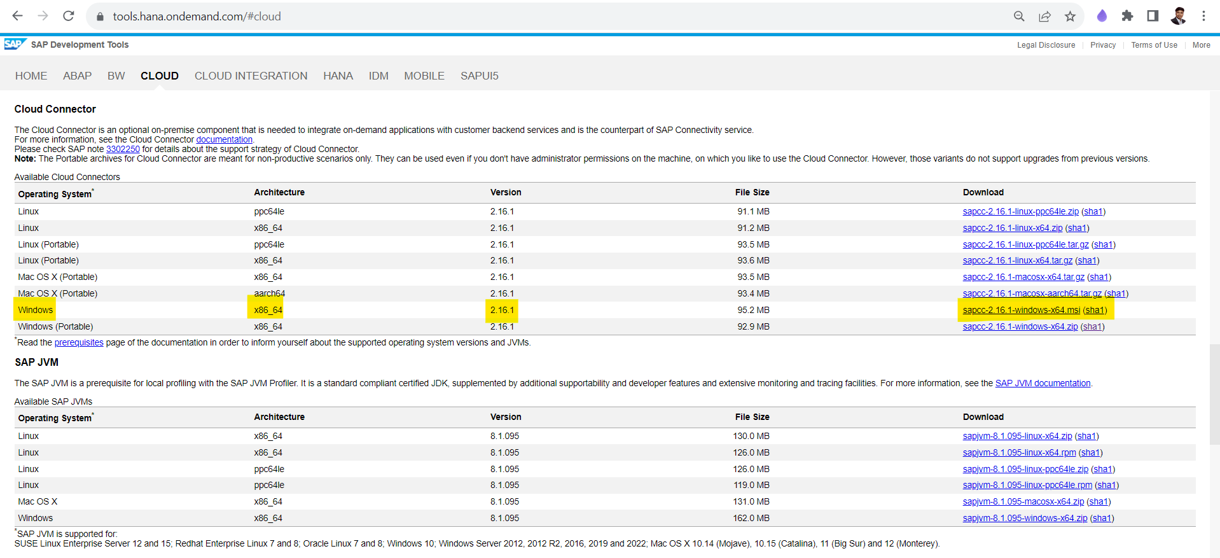
Task: Download sapcc-2.16.1-windows-x64.msi
Action: pos(1021,310)
